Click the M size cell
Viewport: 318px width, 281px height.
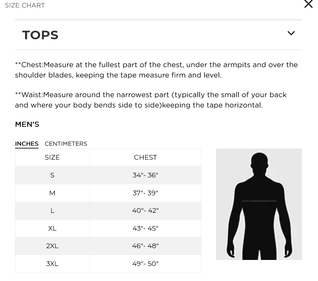[x=52, y=193]
